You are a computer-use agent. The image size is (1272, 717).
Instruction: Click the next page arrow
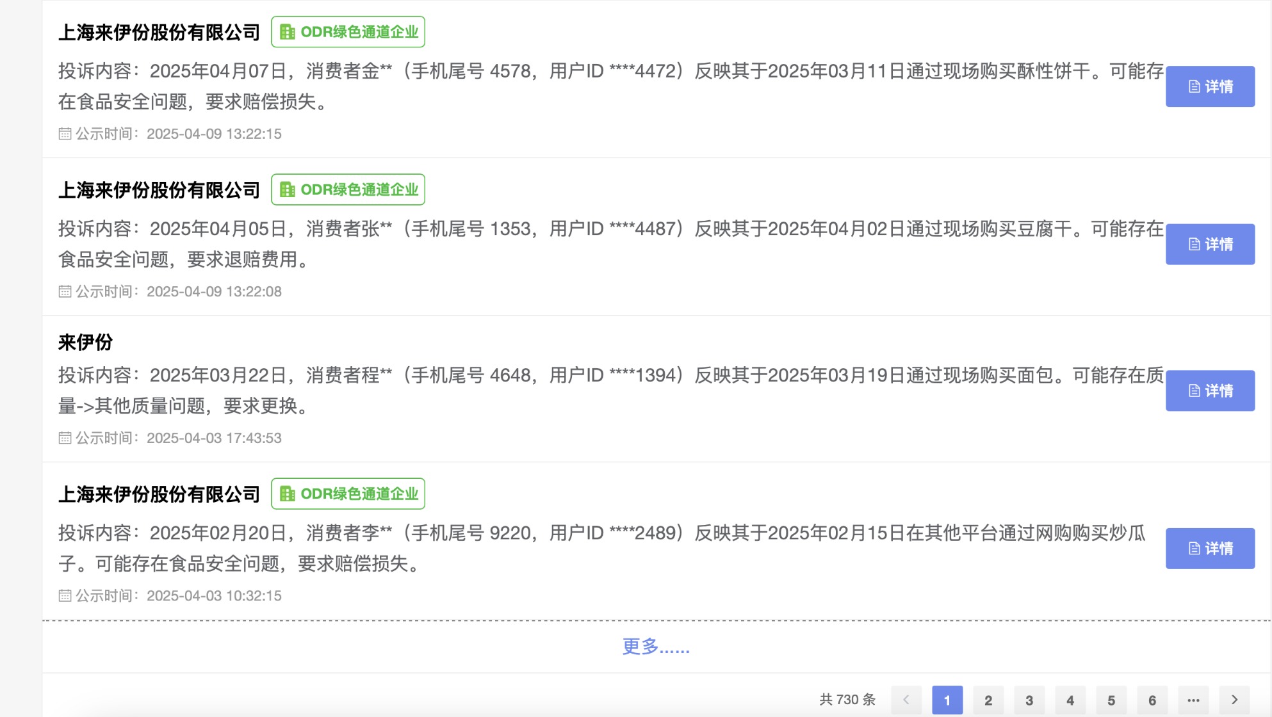1234,700
